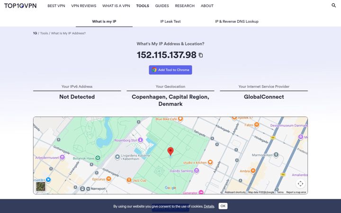
Task: Click the Nørreport metro station icon
Action: (x=88, y=189)
